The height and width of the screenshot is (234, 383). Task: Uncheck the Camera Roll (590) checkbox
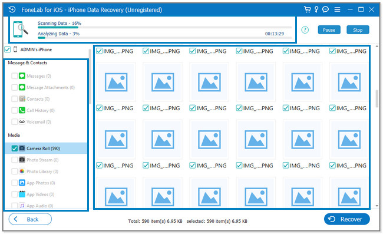[14, 149]
